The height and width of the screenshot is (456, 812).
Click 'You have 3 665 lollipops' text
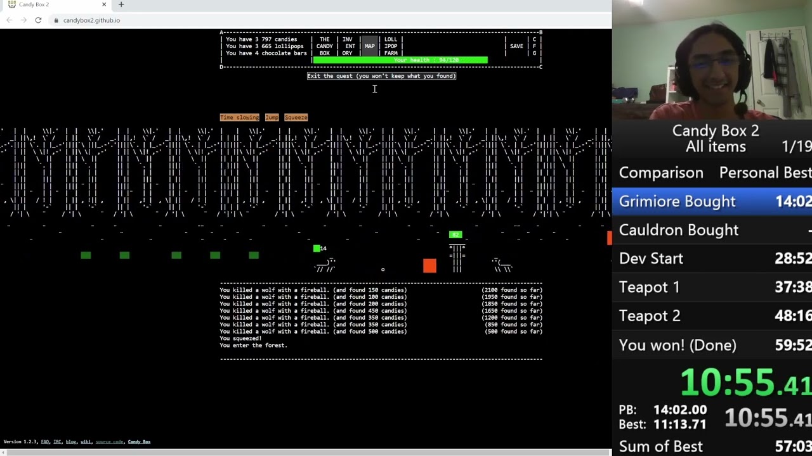265,46
